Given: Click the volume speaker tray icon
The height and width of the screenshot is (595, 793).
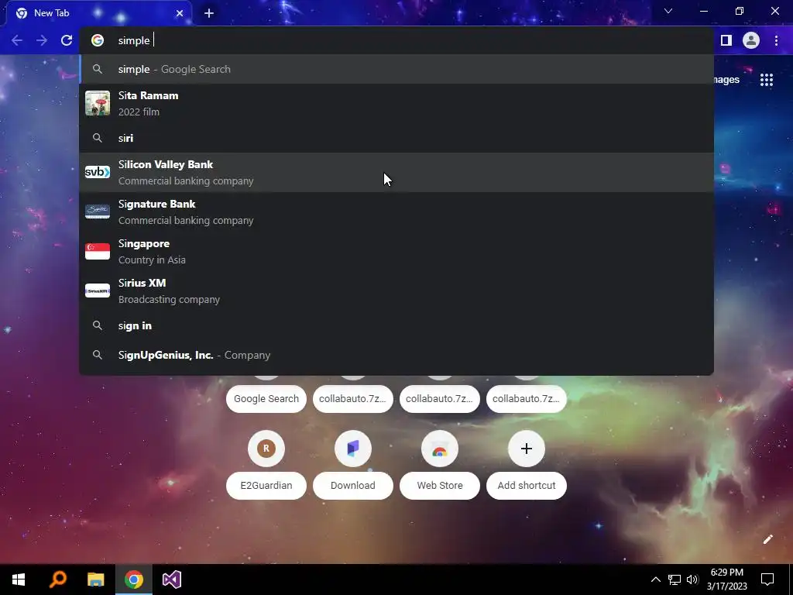Looking at the screenshot, I should click(692, 580).
